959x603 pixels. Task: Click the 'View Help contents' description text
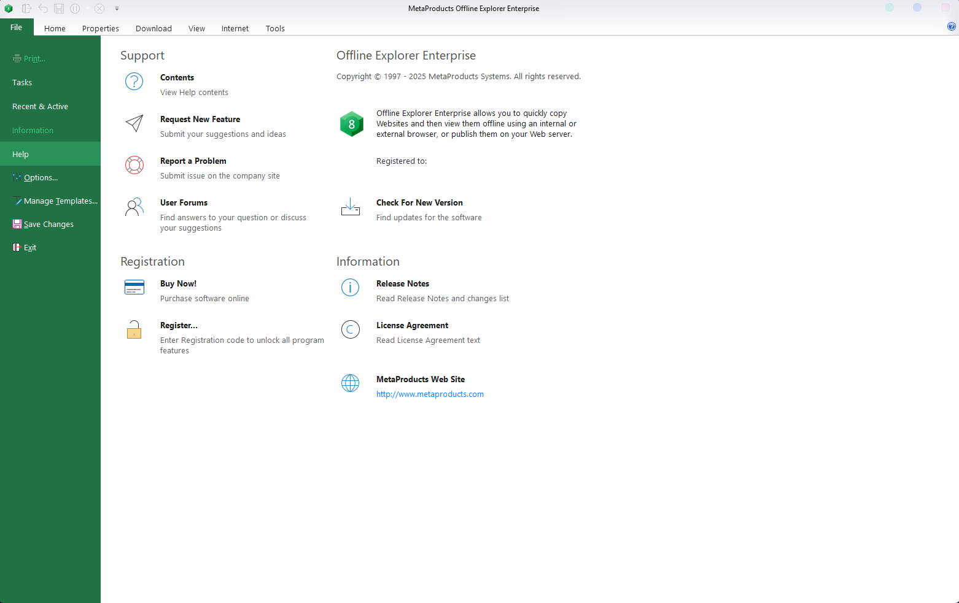point(194,93)
